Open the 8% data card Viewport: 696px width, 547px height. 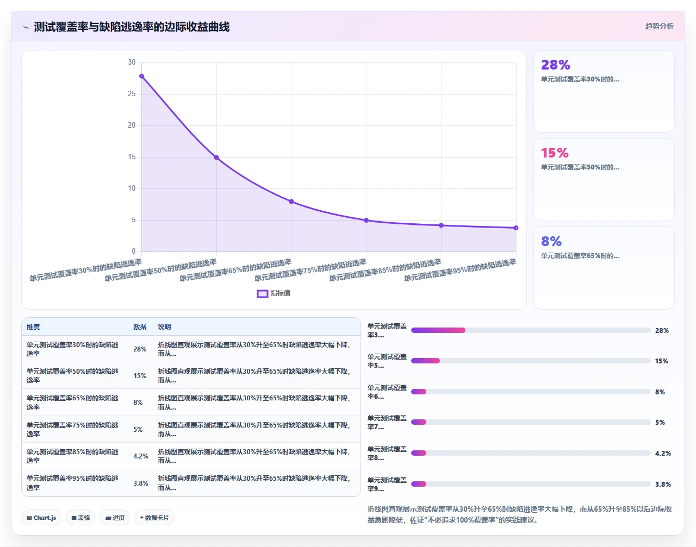coord(604,268)
